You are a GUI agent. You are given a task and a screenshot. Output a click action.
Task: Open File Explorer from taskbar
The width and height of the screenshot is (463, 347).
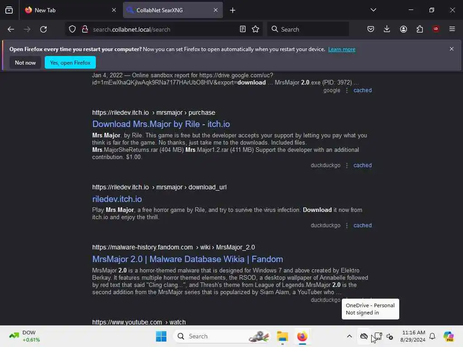(283, 336)
